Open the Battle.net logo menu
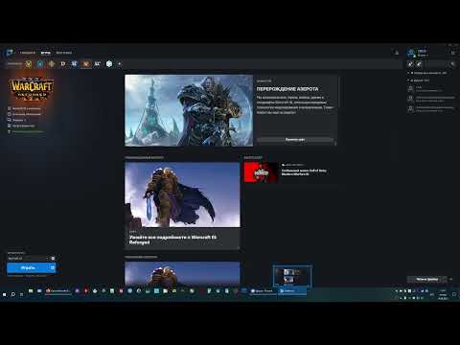Screen dimensions: 460x345 tap(10, 53)
